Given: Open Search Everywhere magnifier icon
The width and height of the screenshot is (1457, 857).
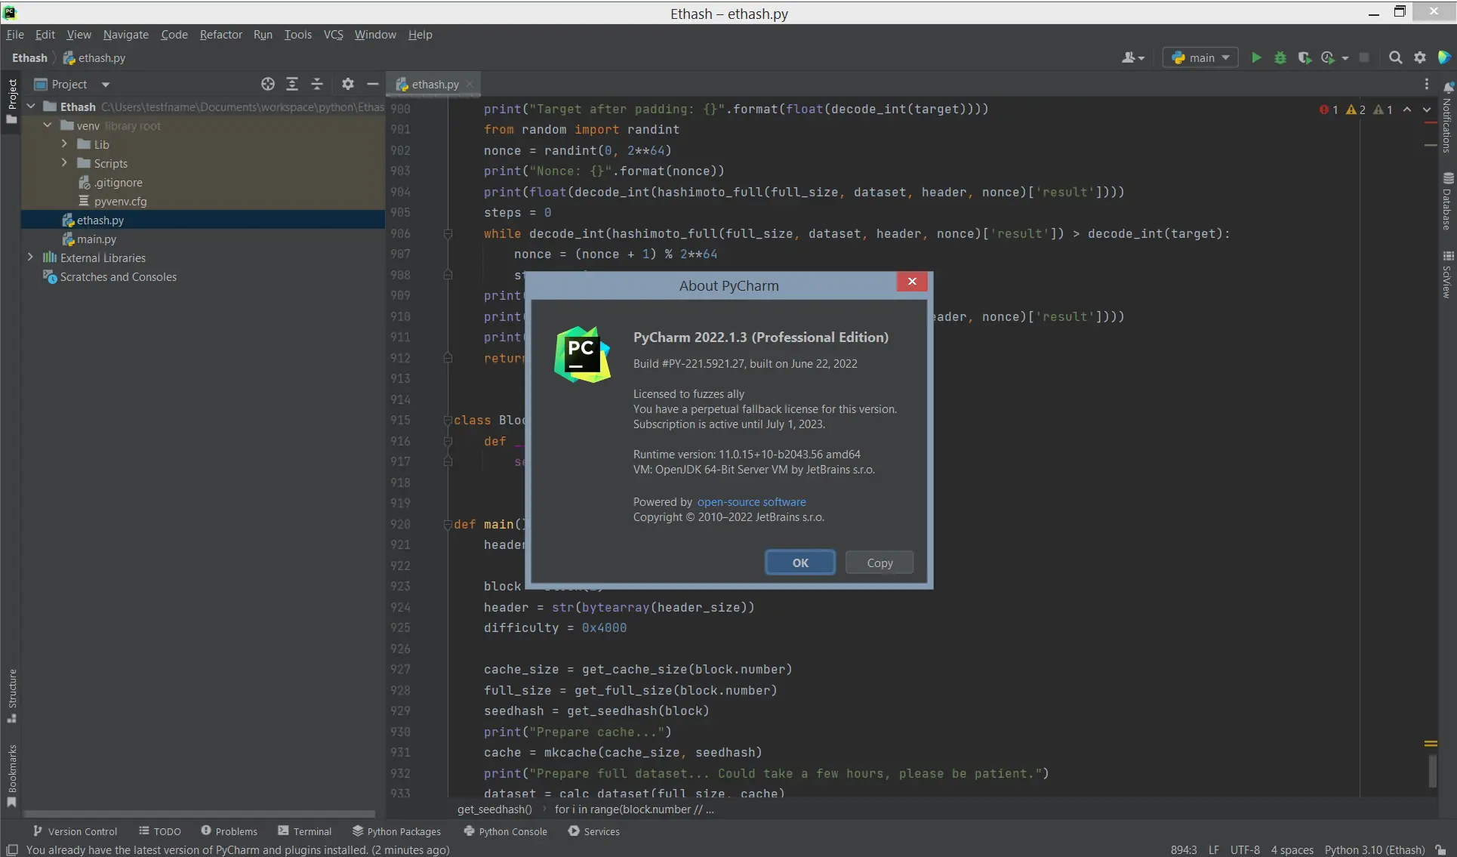Looking at the screenshot, I should (1395, 58).
